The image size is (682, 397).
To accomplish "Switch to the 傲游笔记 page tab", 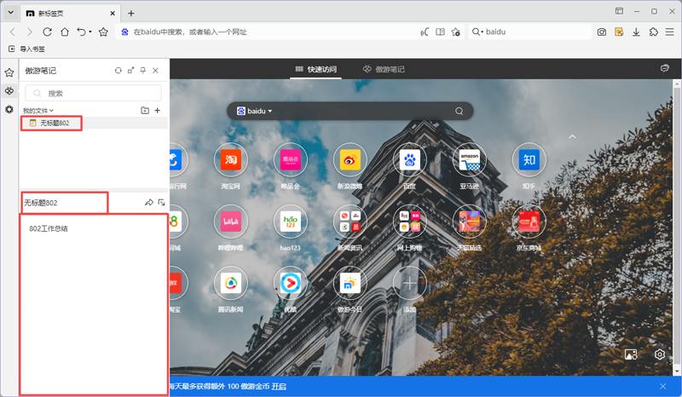I will click(384, 69).
